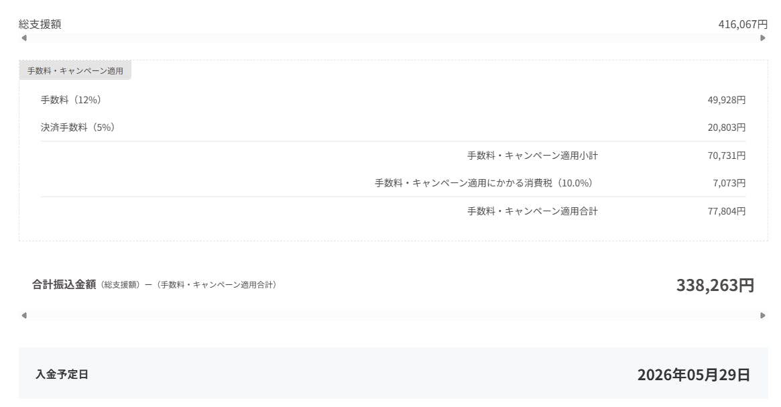
Task: Click the right arrow of the lower scrollbar
Action: tap(763, 316)
